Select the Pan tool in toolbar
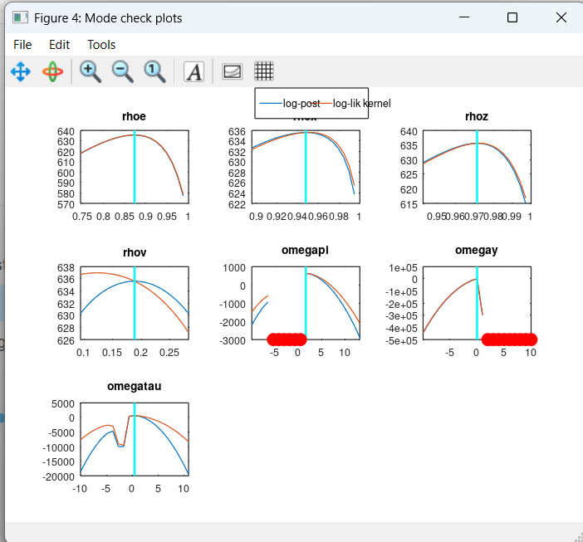 tap(20, 71)
